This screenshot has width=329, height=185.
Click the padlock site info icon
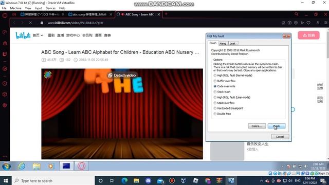point(42,23)
